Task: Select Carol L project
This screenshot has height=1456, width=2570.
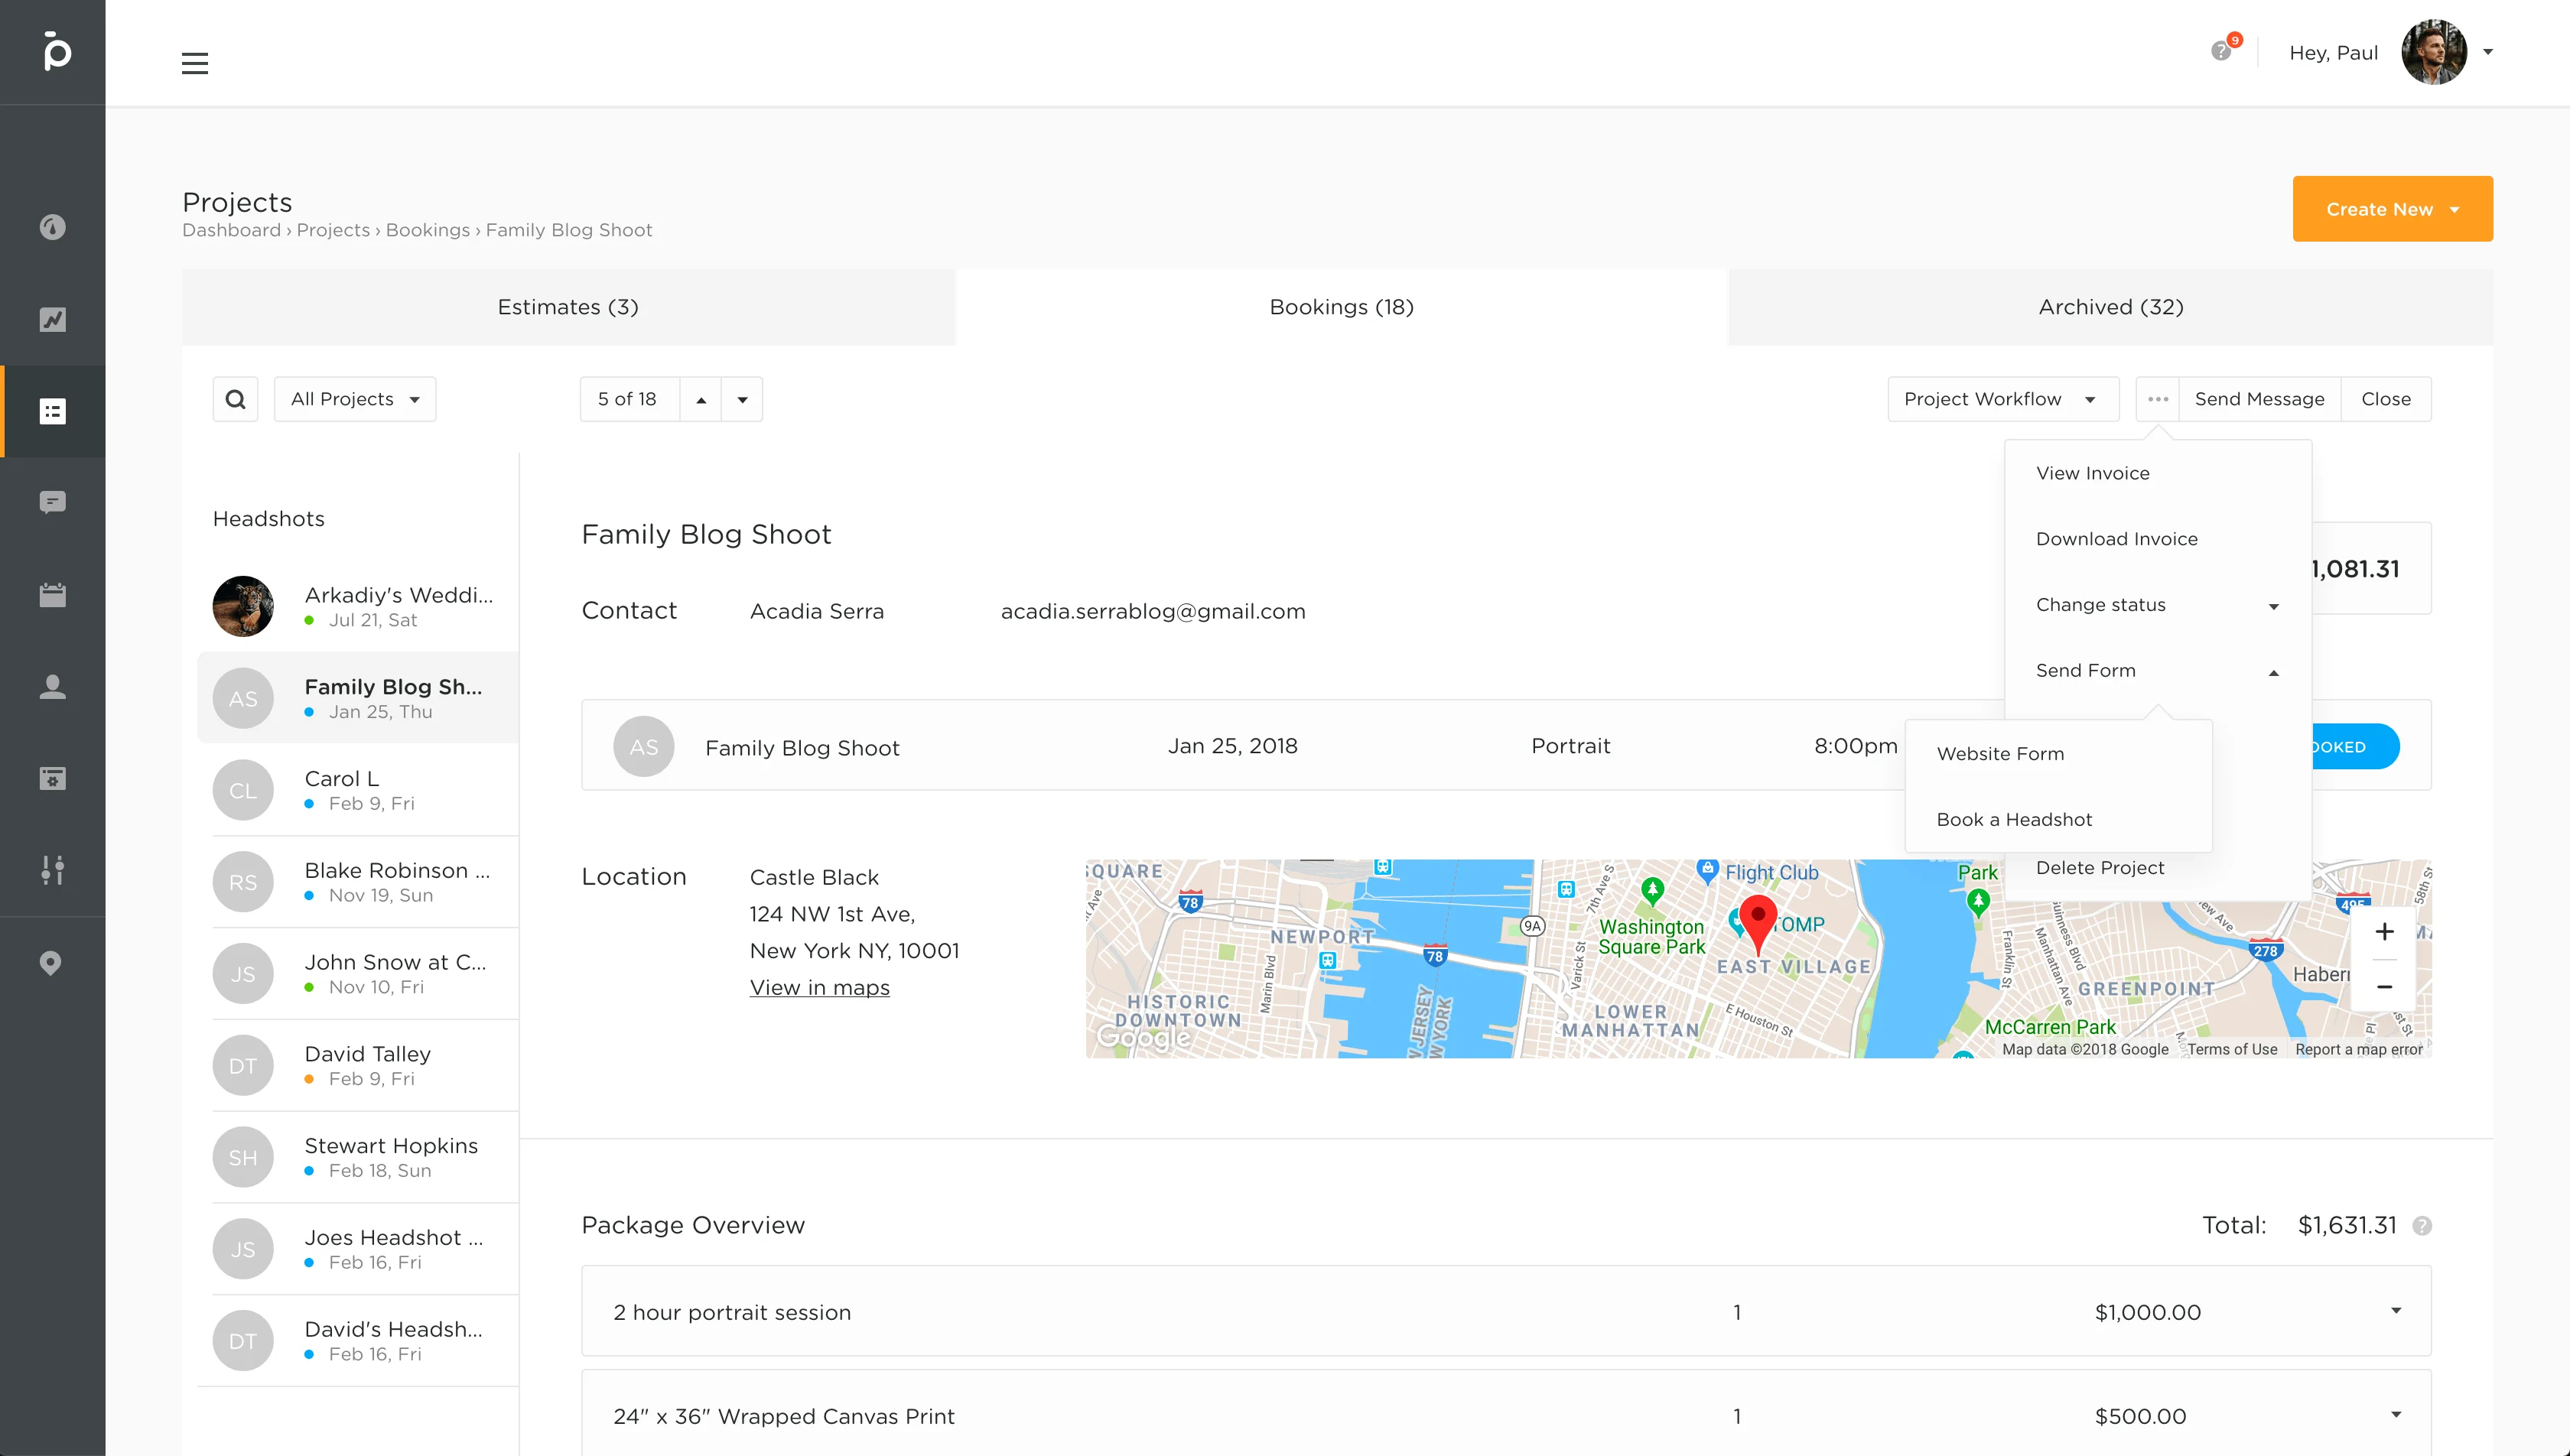Action: click(x=358, y=790)
